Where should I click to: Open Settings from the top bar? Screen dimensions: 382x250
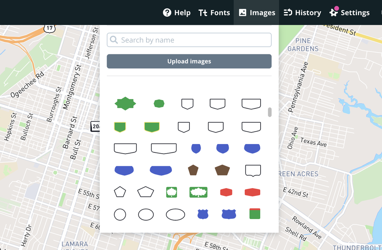click(350, 13)
